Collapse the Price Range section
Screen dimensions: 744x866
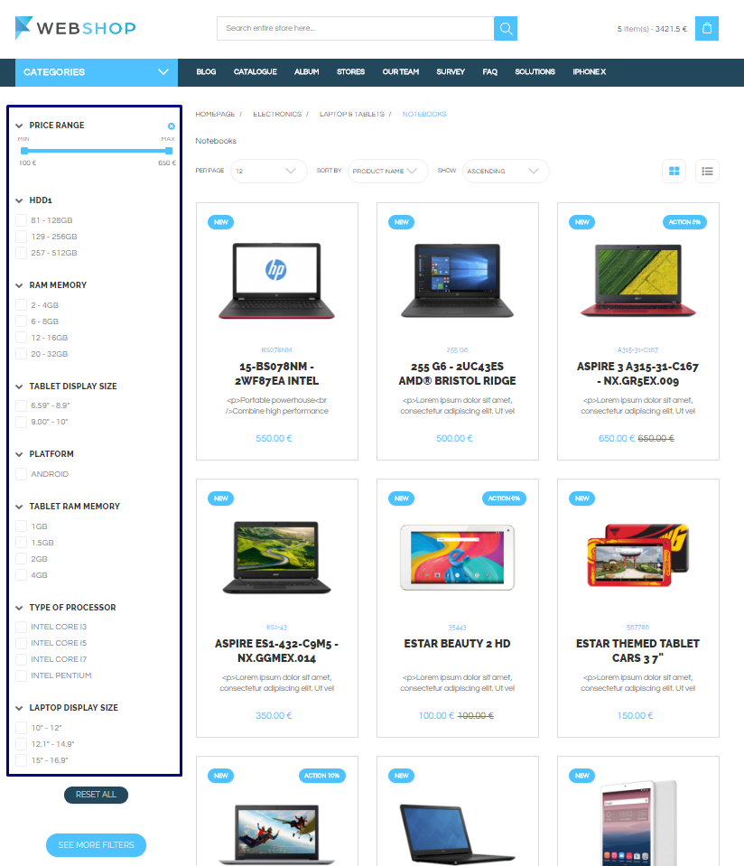click(x=19, y=126)
